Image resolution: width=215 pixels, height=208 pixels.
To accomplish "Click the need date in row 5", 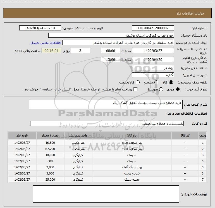I will point(22,167).
